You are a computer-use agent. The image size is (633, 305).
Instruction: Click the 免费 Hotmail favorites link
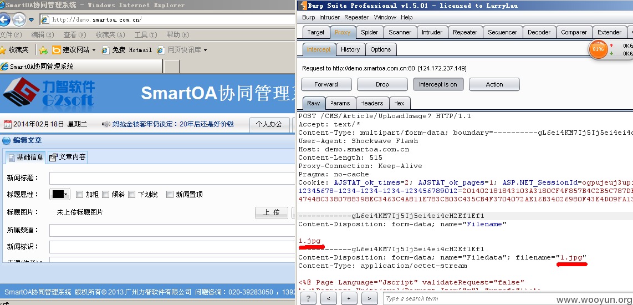(x=127, y=50)
